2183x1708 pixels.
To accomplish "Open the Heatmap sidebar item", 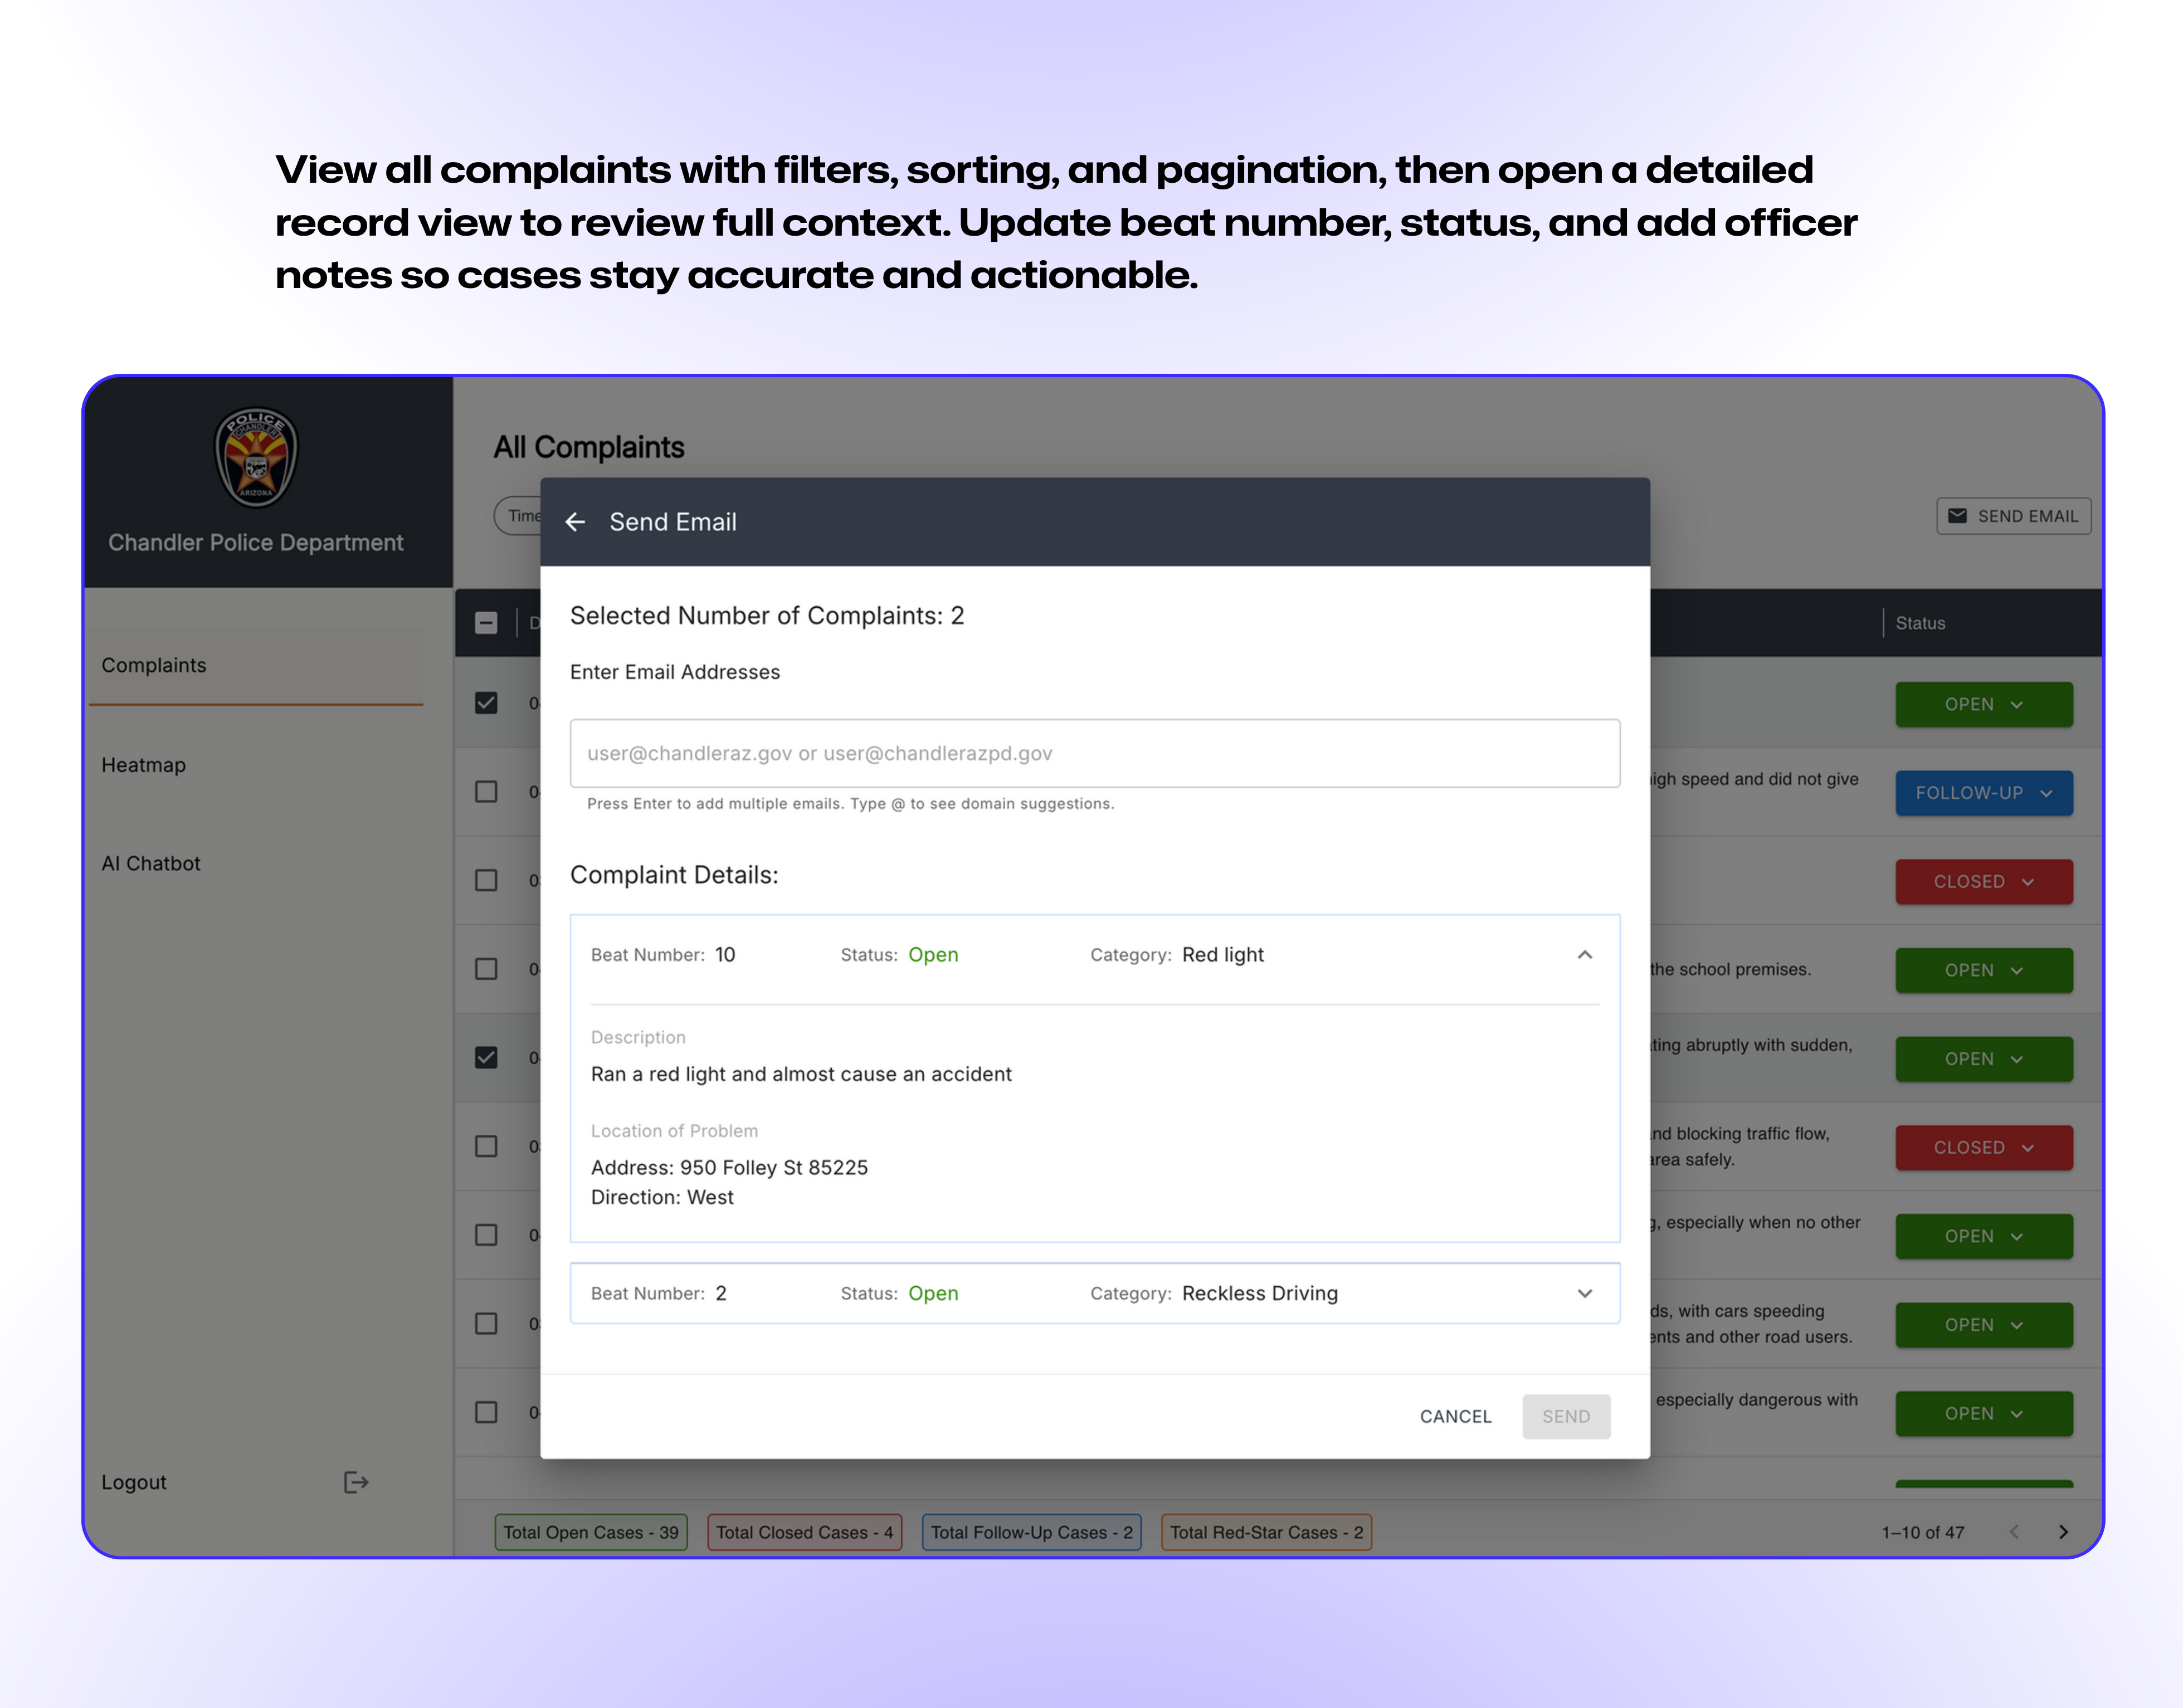I will pyautogui.click(x=144, y=765).
